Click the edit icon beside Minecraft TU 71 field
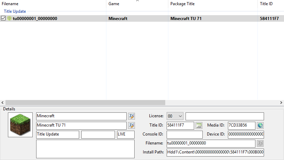284x160 pixels. click(131, 125)
